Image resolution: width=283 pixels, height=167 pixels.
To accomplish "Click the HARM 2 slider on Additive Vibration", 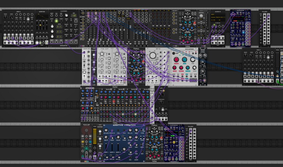I will (x=112, y=147).
